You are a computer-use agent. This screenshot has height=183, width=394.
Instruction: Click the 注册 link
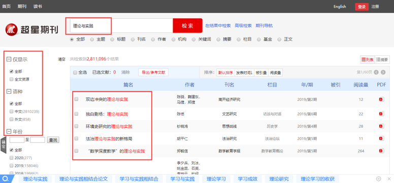(375, 7)
